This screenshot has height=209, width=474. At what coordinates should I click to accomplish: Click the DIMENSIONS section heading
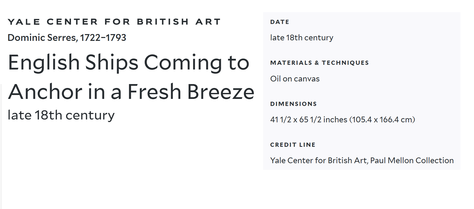(x=293, y=104)
